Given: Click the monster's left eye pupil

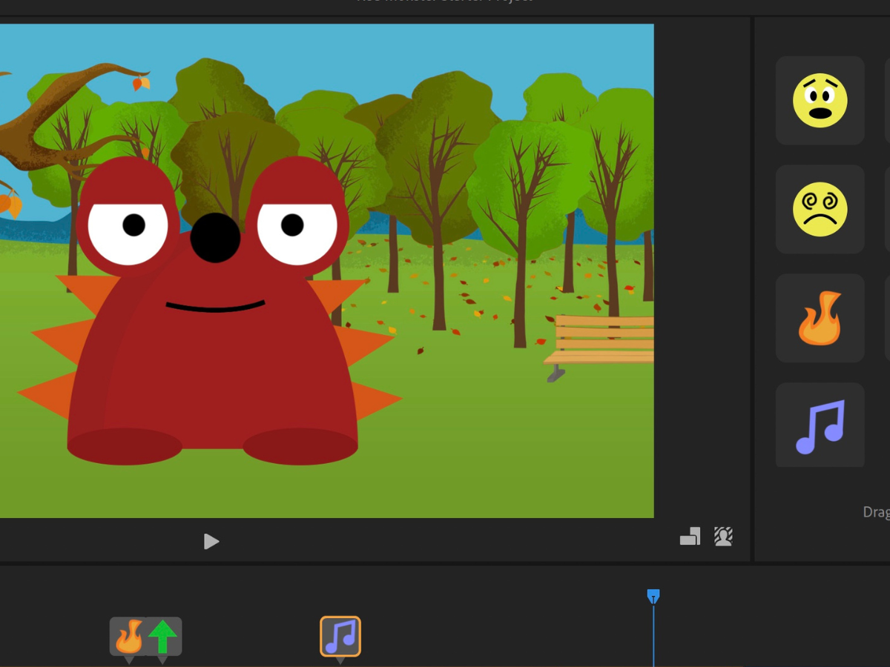Looking at the screenshot, I should click(x=133, y=225).
